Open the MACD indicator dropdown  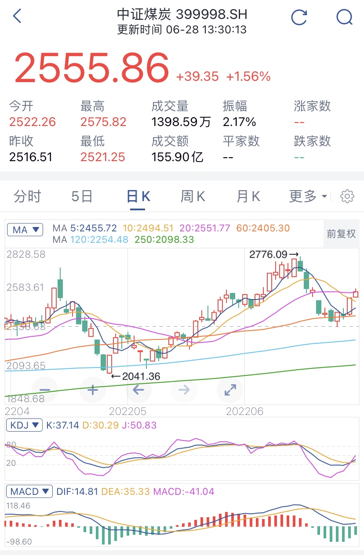coord(29,491)
